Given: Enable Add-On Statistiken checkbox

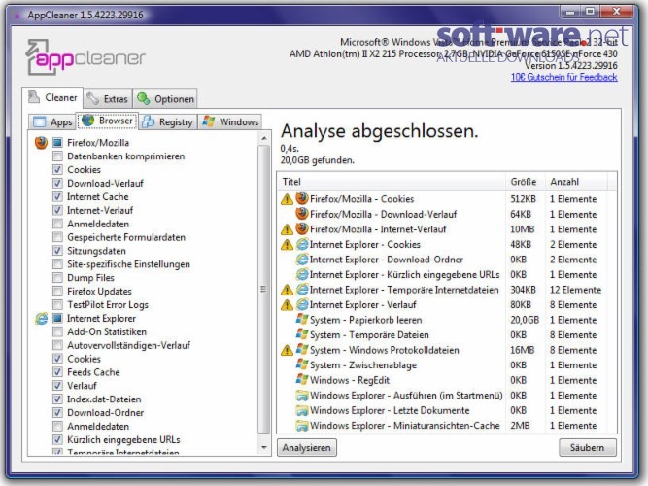Looking at the screenshot, I should (57, 331).
